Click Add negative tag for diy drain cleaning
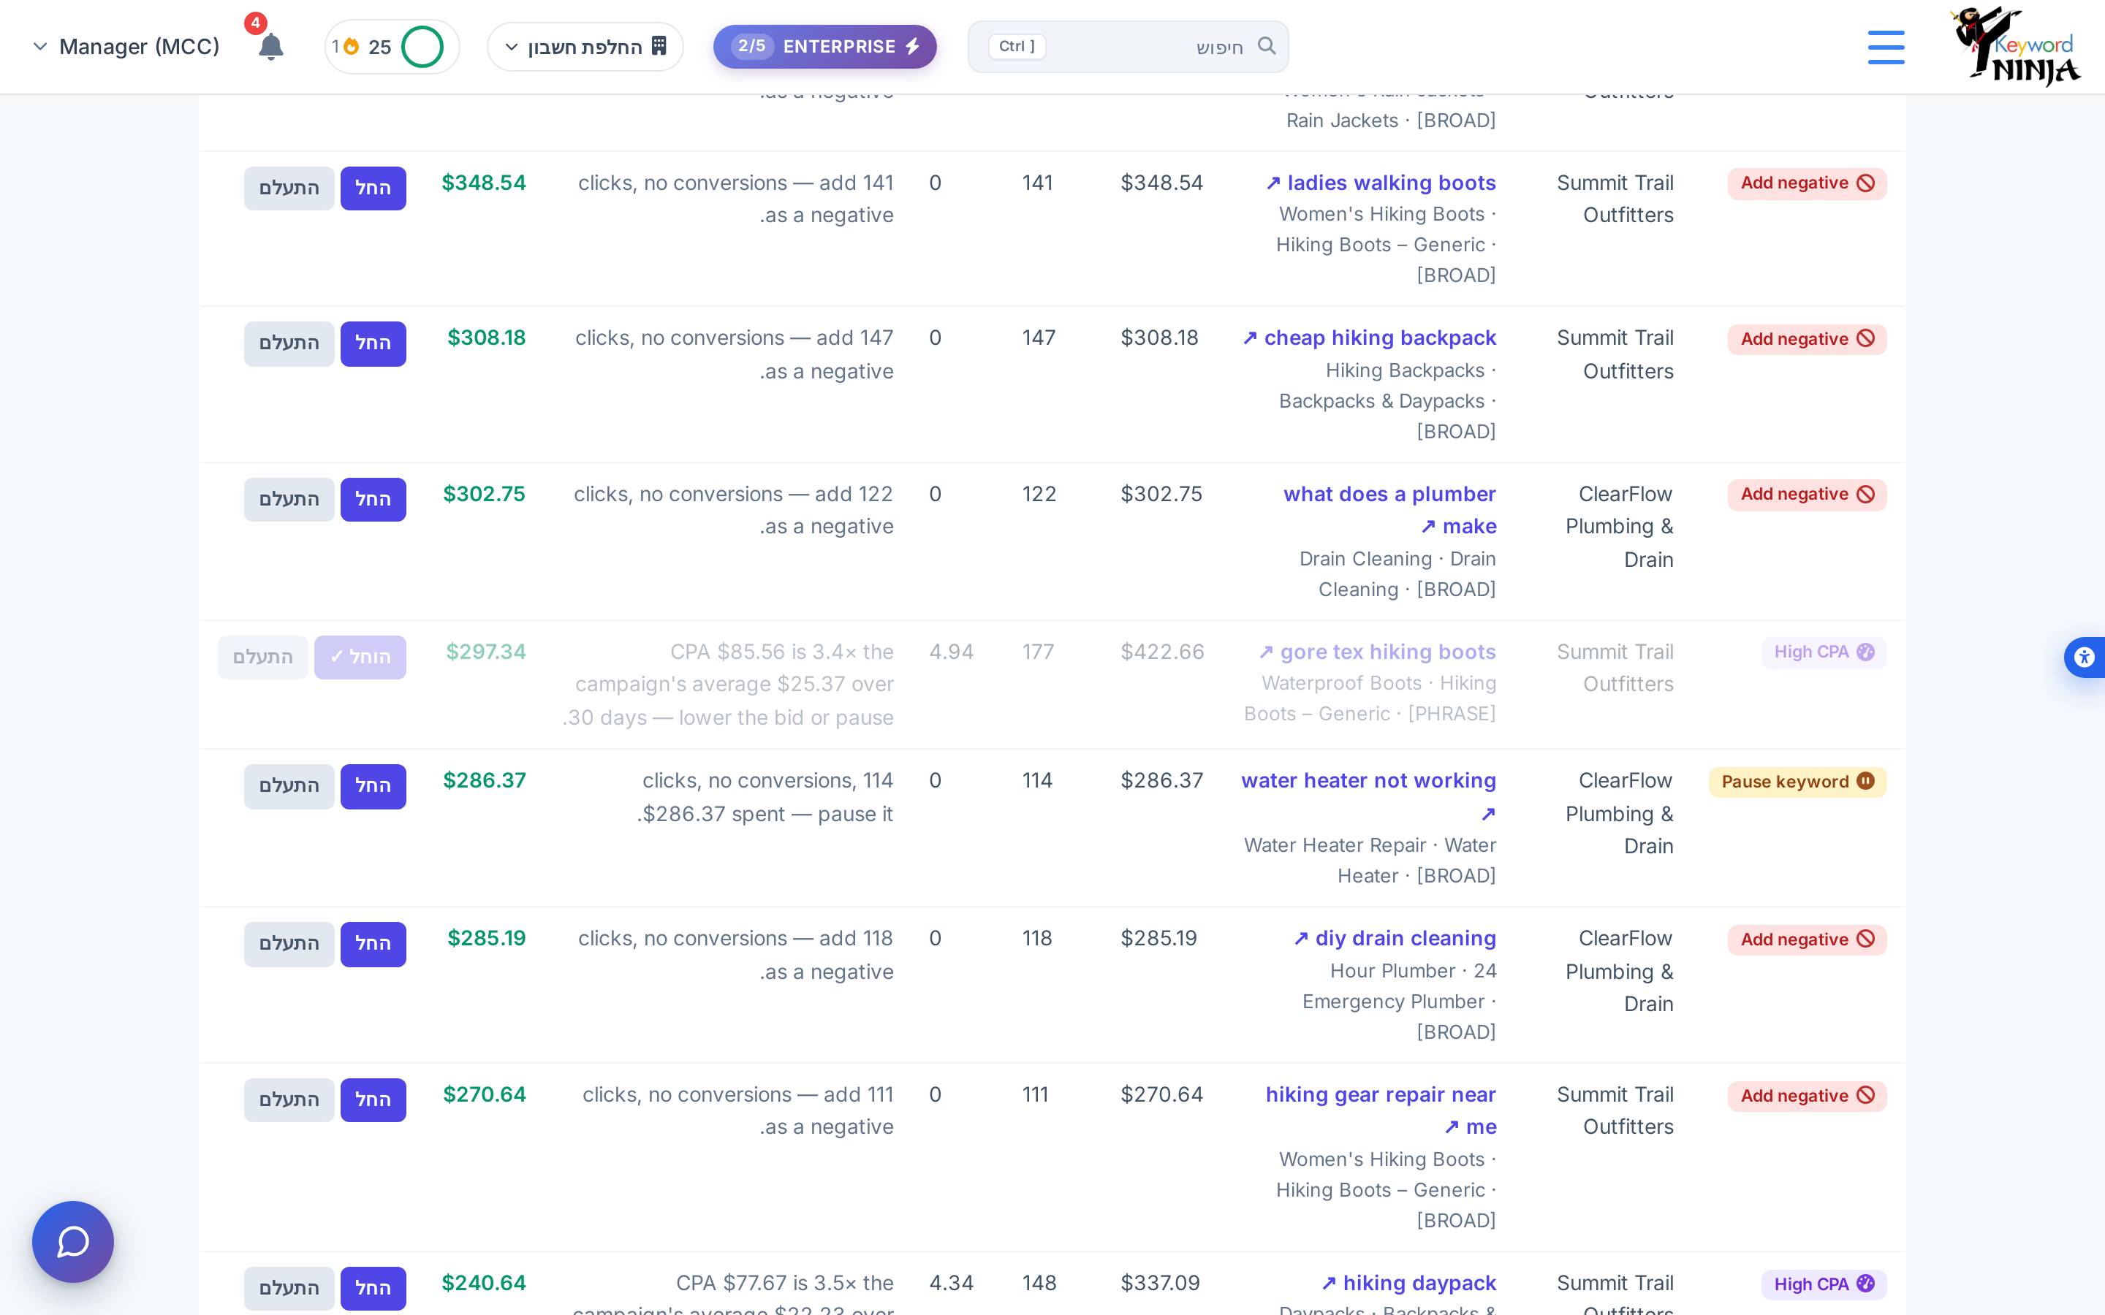 tap(1807, 940)
